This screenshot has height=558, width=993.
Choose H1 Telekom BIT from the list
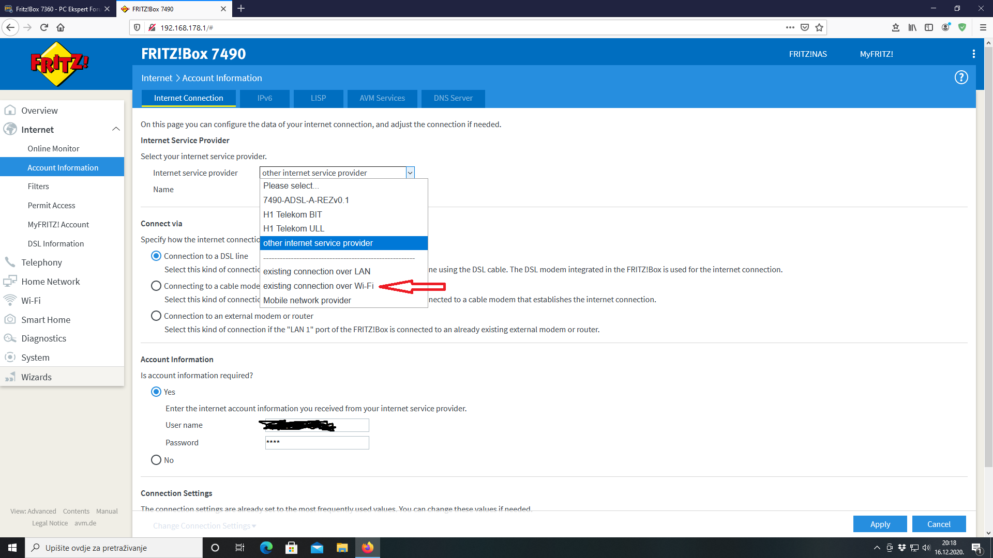[x=343, y=214]
